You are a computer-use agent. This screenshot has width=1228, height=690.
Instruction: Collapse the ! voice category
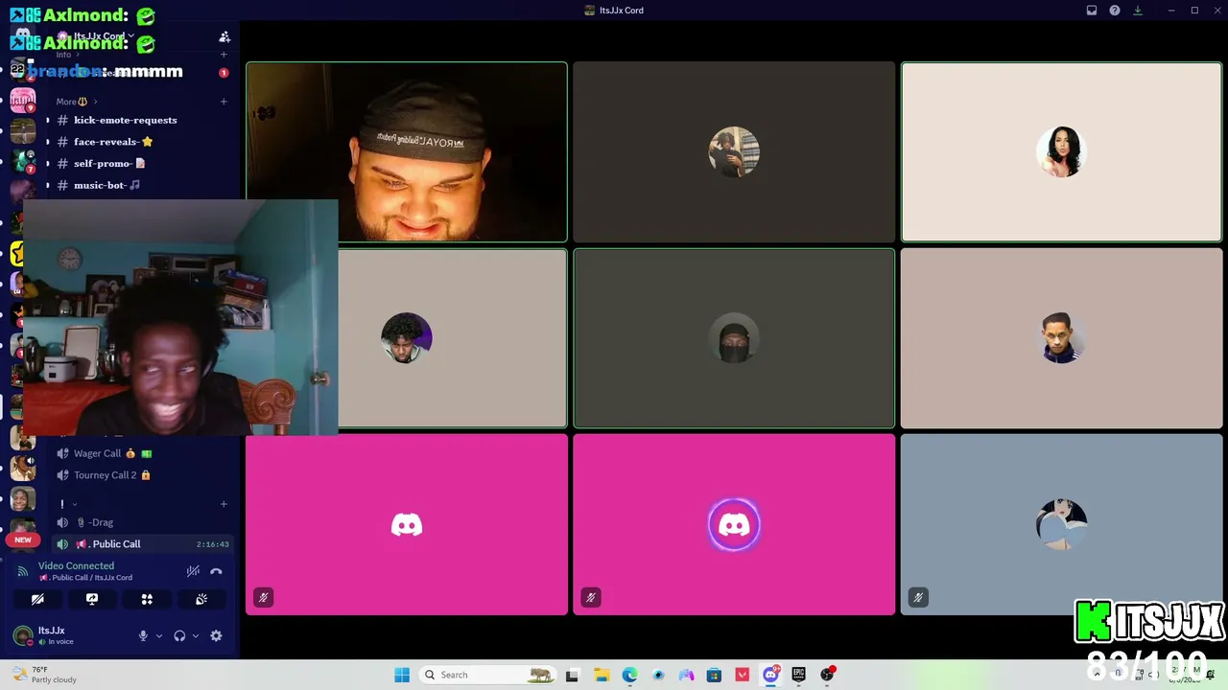67,504
